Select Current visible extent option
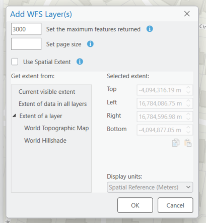The image size is (206, 223). click(47, 92)
